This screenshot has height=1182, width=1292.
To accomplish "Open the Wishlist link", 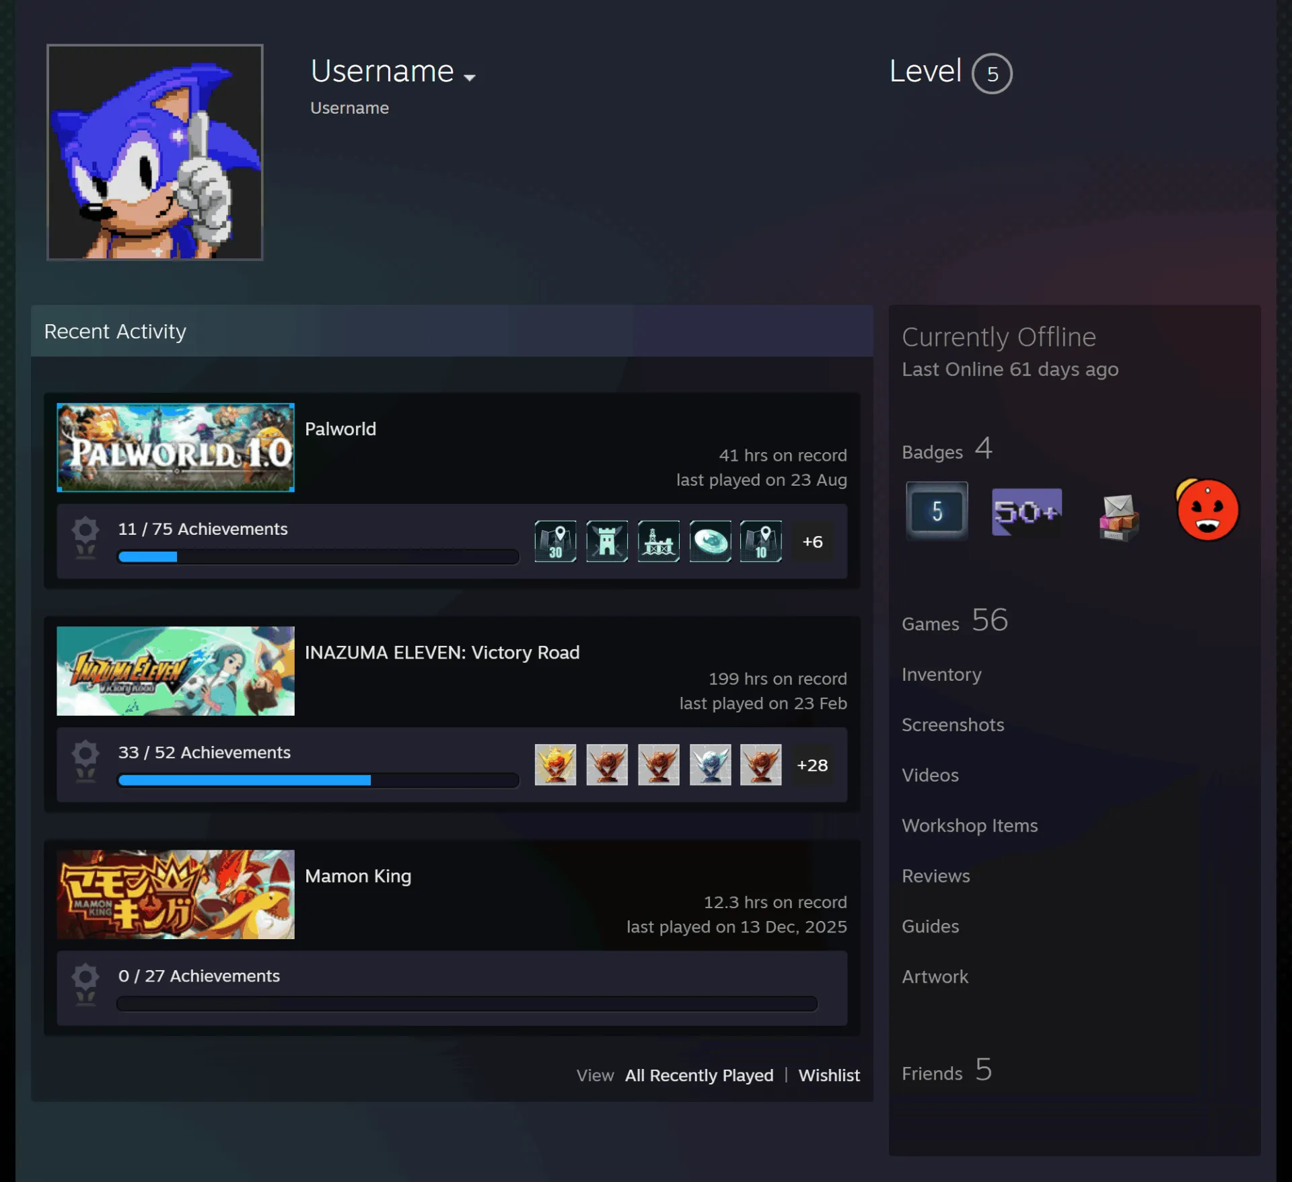I will [829, 1075].
